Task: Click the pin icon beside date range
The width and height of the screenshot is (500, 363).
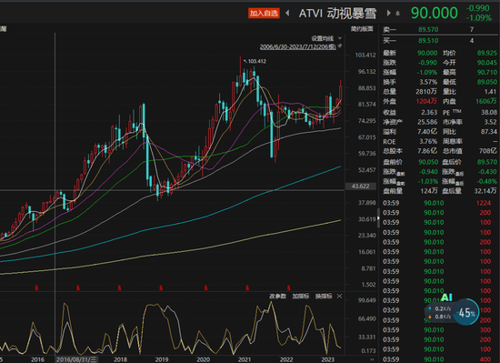Action: click(340, 46)
